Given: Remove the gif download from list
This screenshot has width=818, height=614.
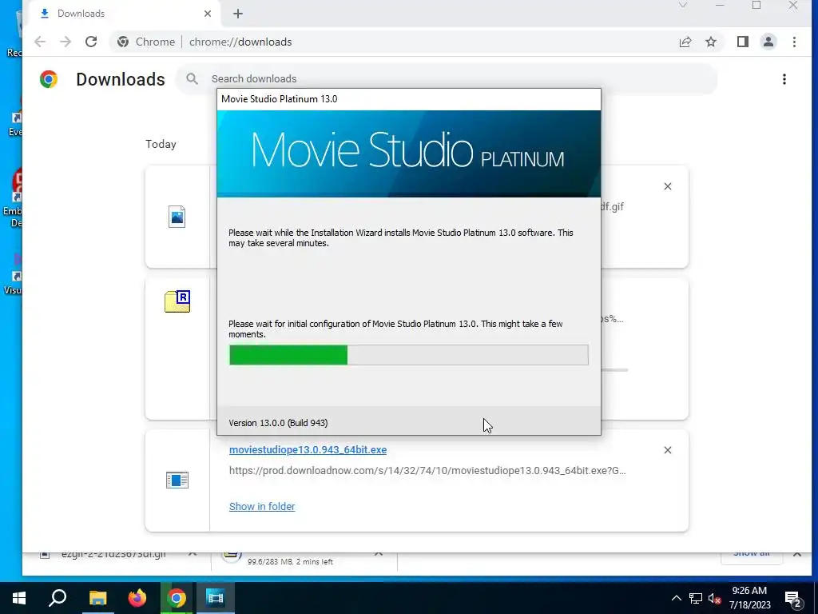Looking at the screenshot, I should pos(667,186).
